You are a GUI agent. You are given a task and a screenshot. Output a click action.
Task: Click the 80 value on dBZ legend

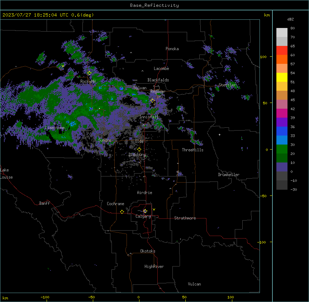[x=293, y=28]
